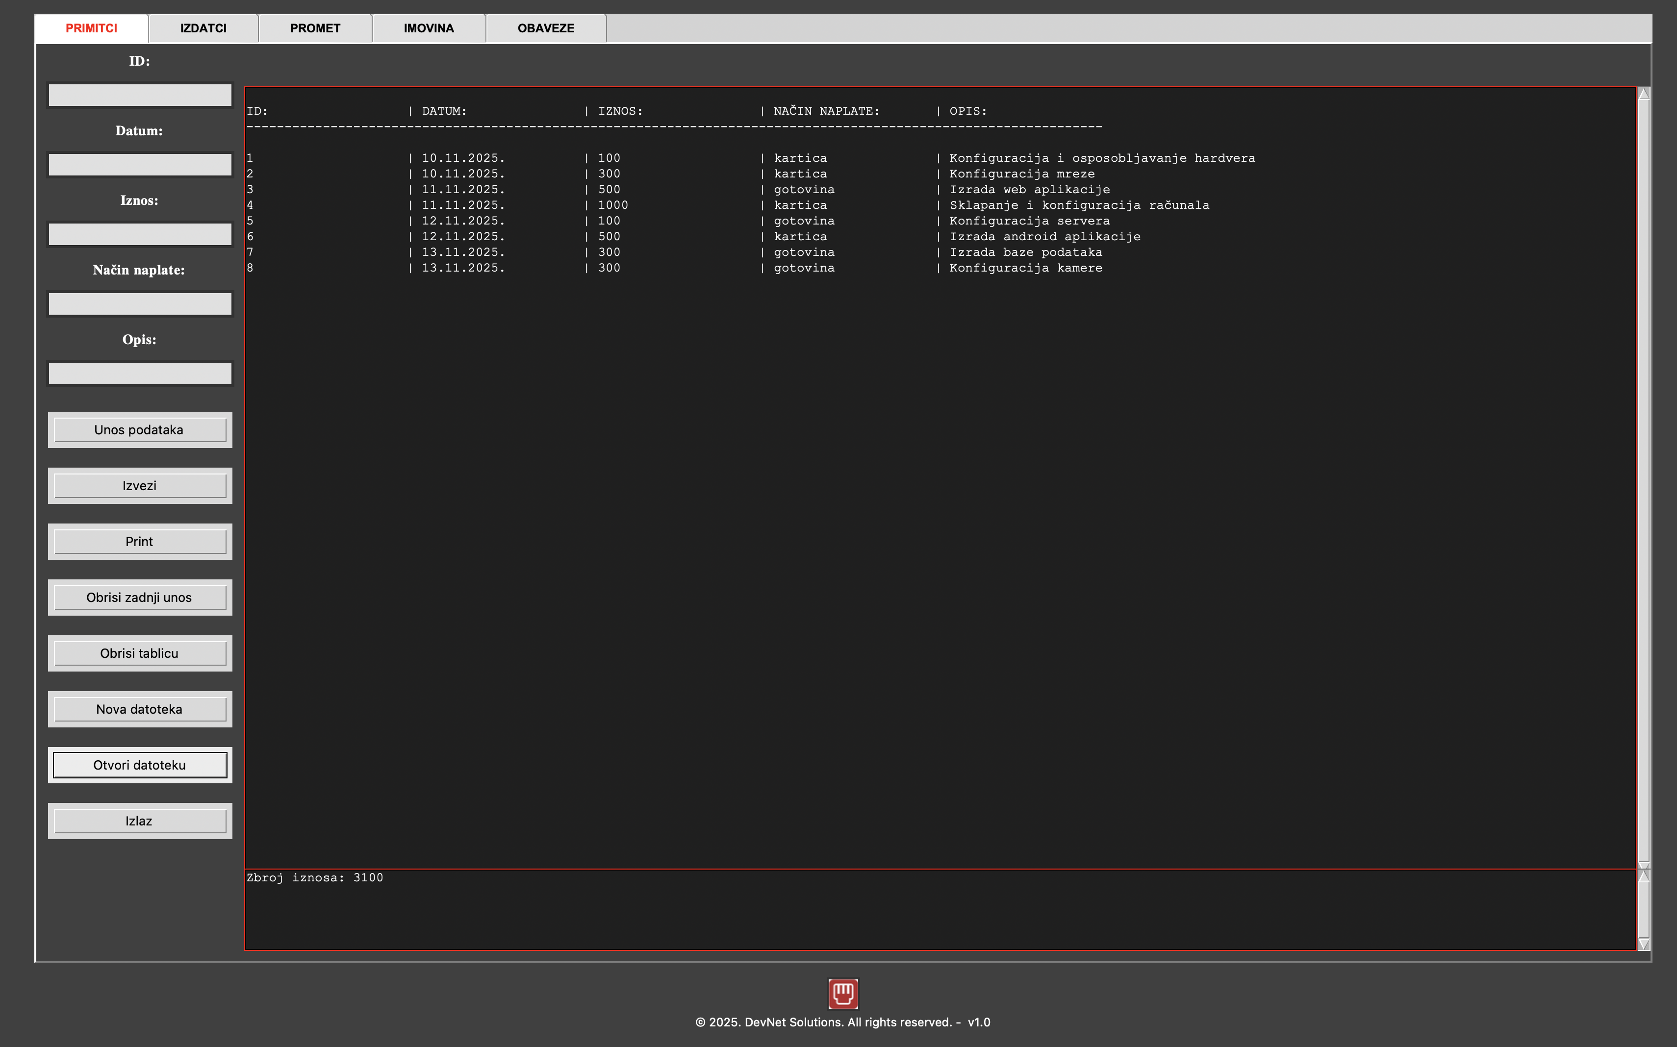Image resolution: width=1677 pixels, height=1047 pixels.
Task: Click the Otvori datoteku button
Action: (140, 765)
